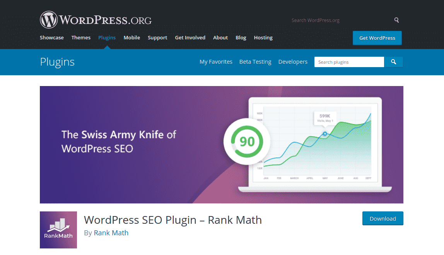Focus the Search plugins input field

349,62
